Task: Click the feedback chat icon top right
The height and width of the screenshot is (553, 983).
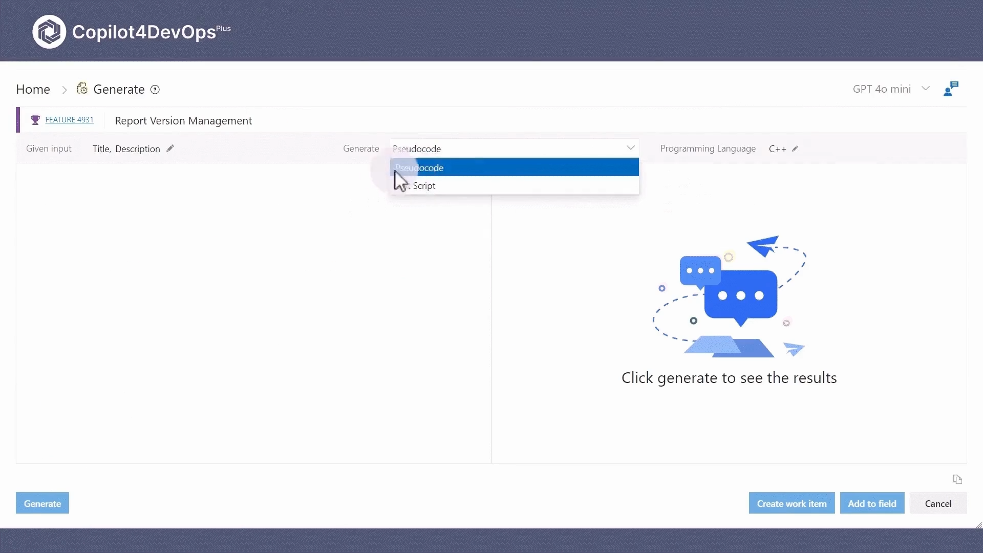Action: 951,89
